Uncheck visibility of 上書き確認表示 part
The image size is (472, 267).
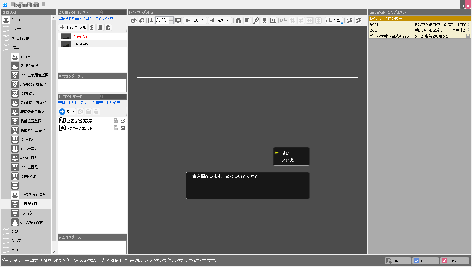(123, 121)
